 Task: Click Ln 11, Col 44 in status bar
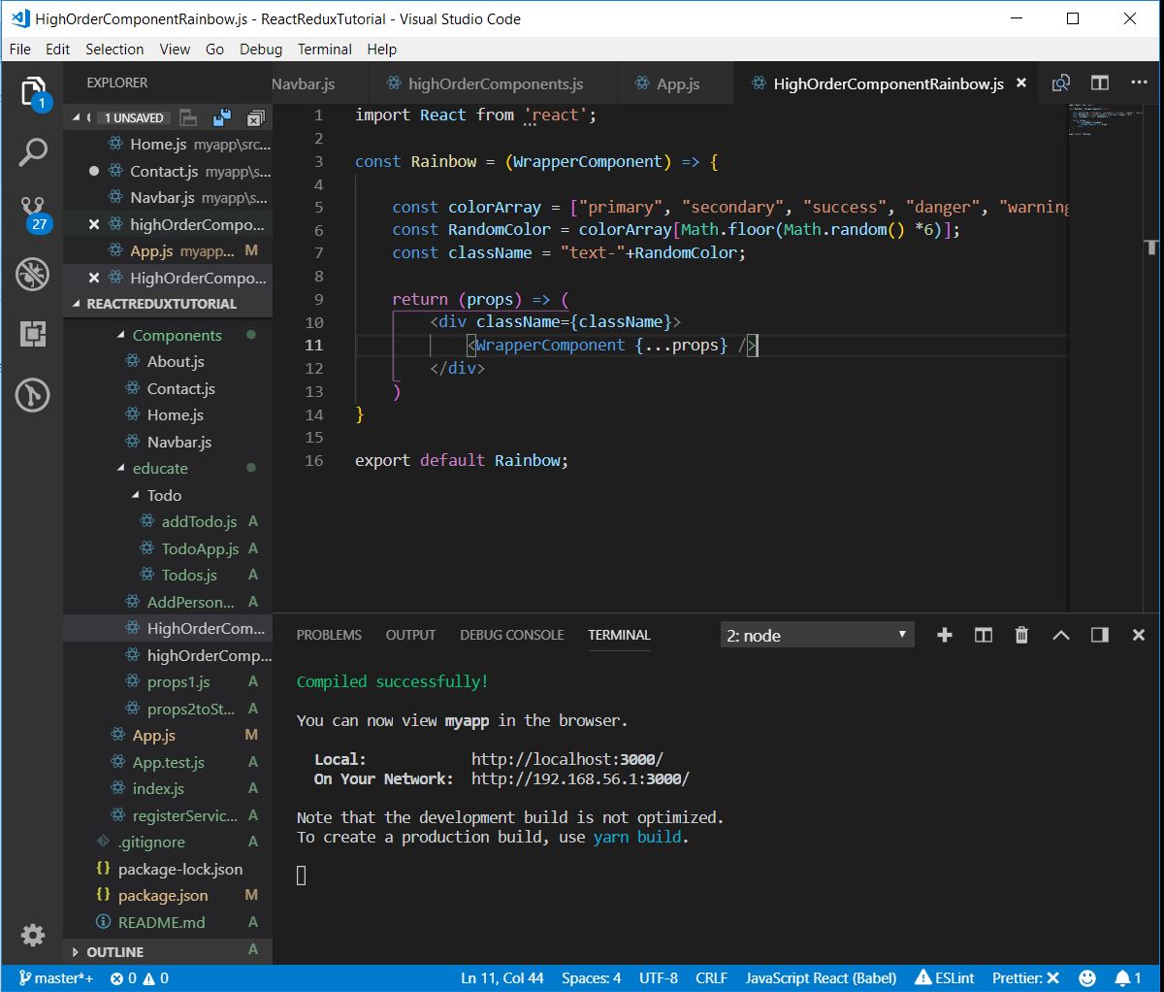[x=502, y=977]
